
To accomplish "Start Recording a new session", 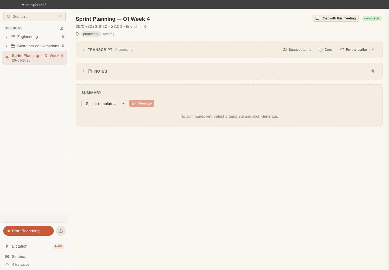I will pos(28,231).
